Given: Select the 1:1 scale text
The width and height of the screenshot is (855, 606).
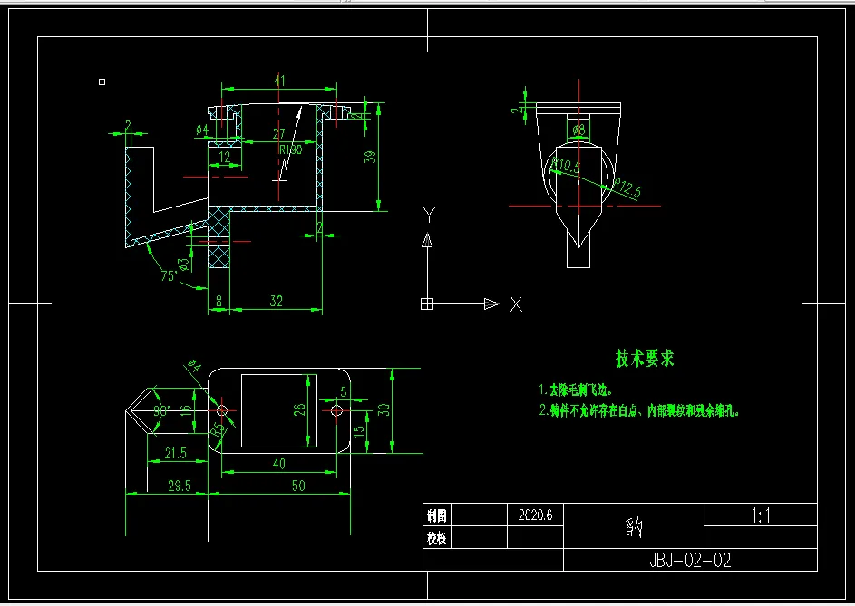Looking at the screenshot, I should pyautogui.click(x=761, y=515).
